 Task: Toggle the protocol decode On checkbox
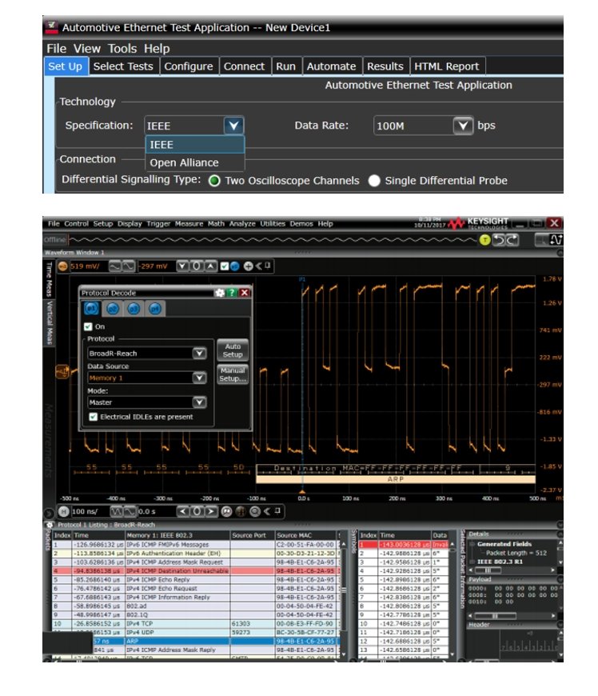pyautogui.click(x=89, y=326)
